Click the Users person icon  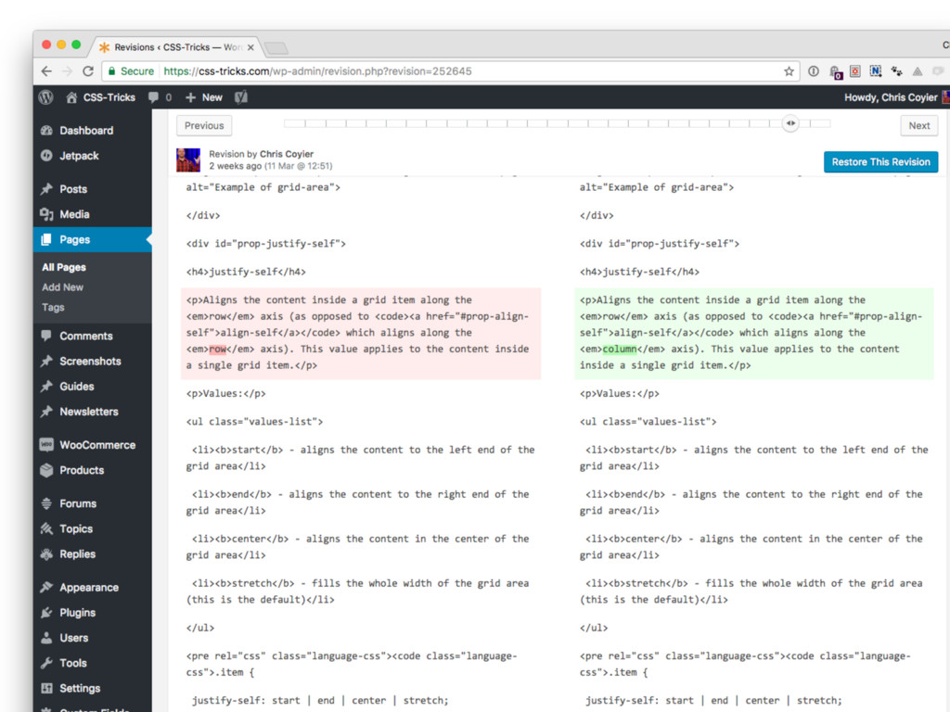[x=46, y=638]
